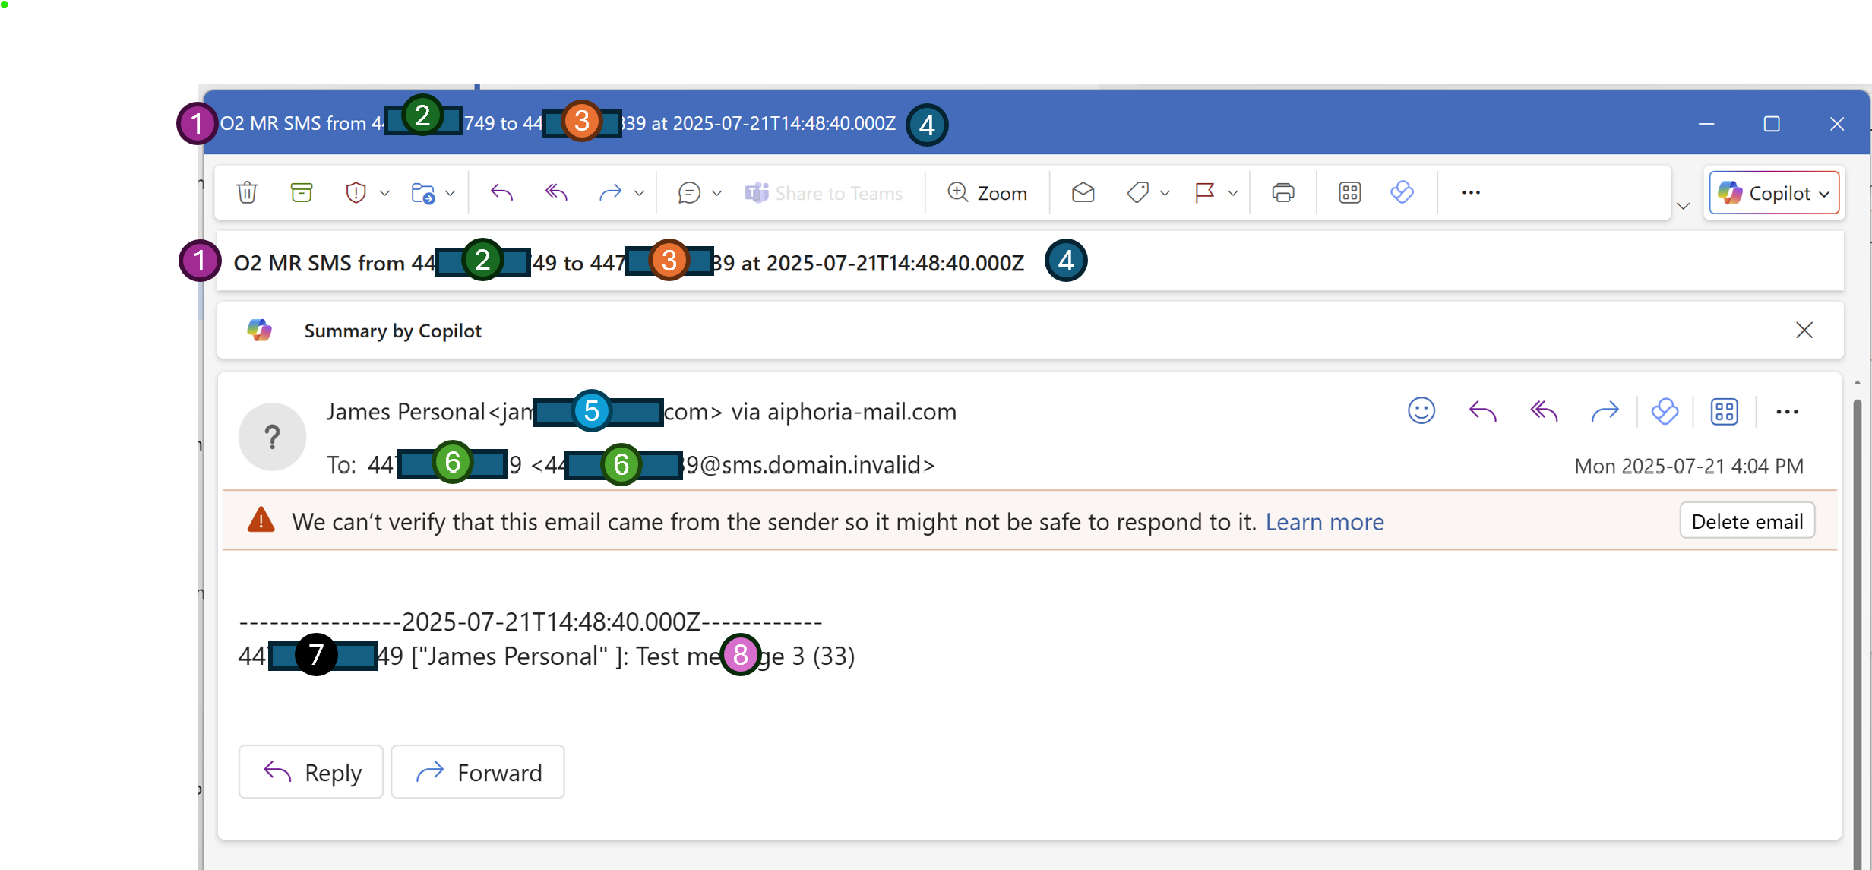Open the Copilot dropdown menu
The width and height of the screenshot is (1872, 870).
click(x=1826, y=192)
